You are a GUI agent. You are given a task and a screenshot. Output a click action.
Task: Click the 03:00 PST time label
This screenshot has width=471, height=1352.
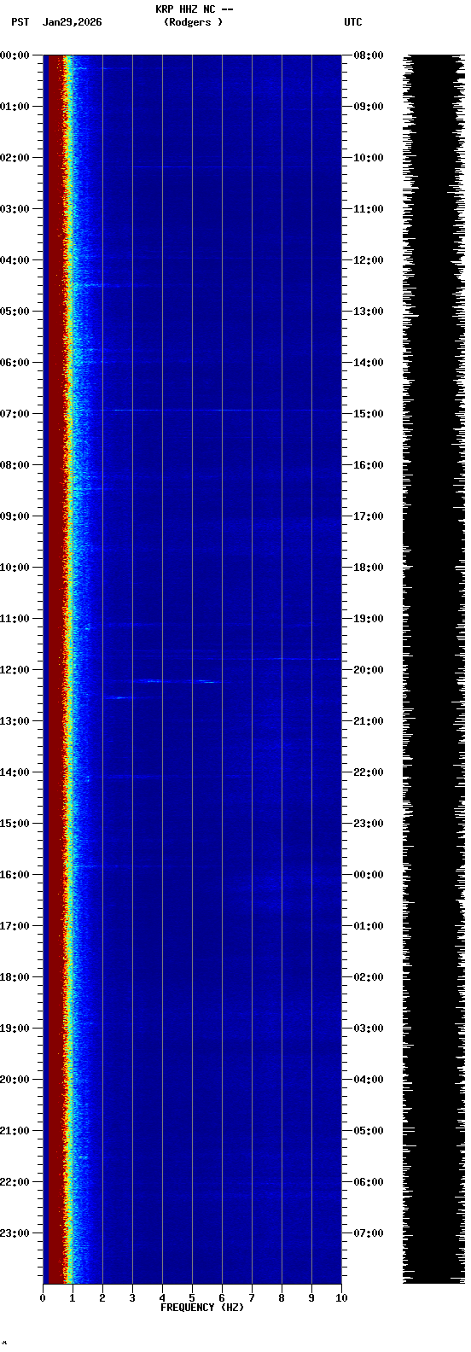click(x=15, y=209)
